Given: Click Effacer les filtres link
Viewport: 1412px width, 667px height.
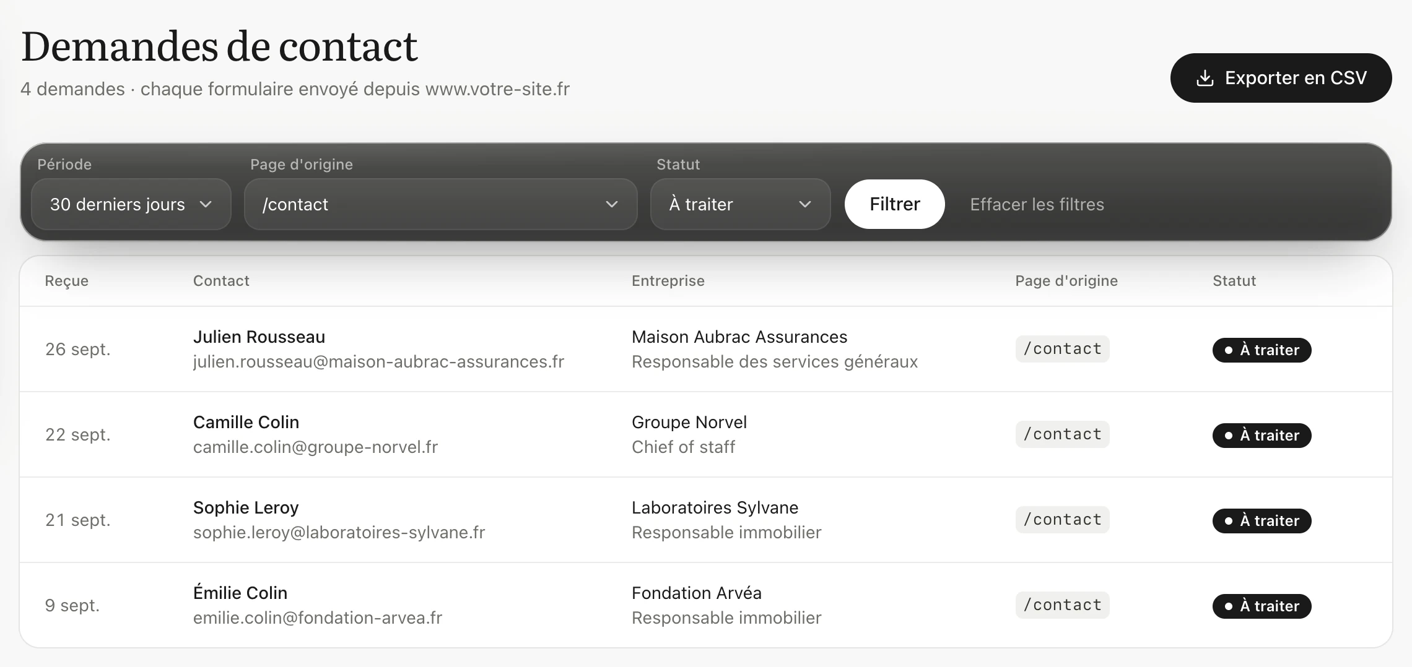Looking at the screenshot, I should [1037, 204].
